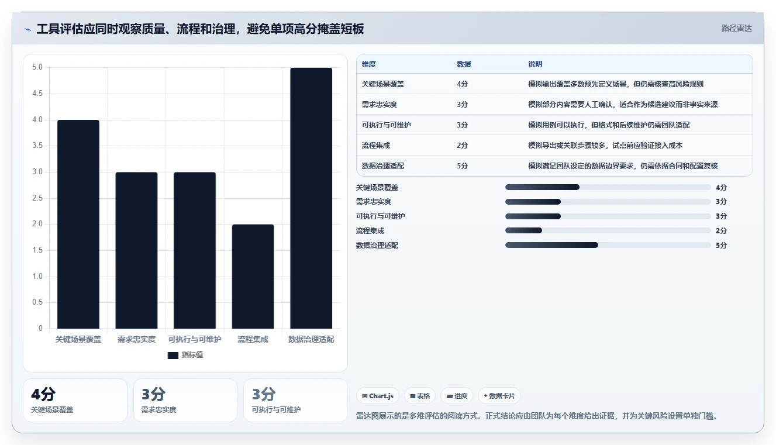Click the 5分 value beside 数据治理适配 progress bar
Viewport: 776px width, 445px height.
pyautogui.click(x=721, y=246)
